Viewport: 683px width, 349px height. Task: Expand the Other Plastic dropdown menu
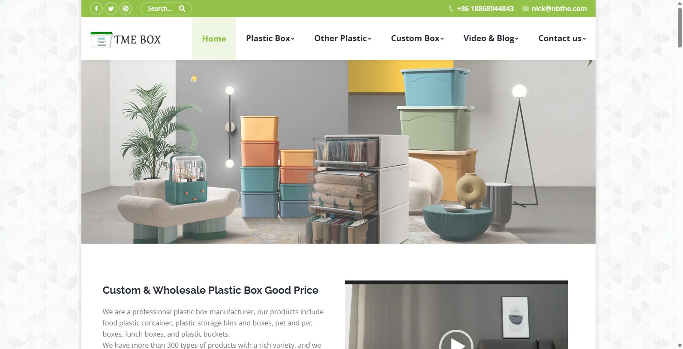(x=343, y=39)
